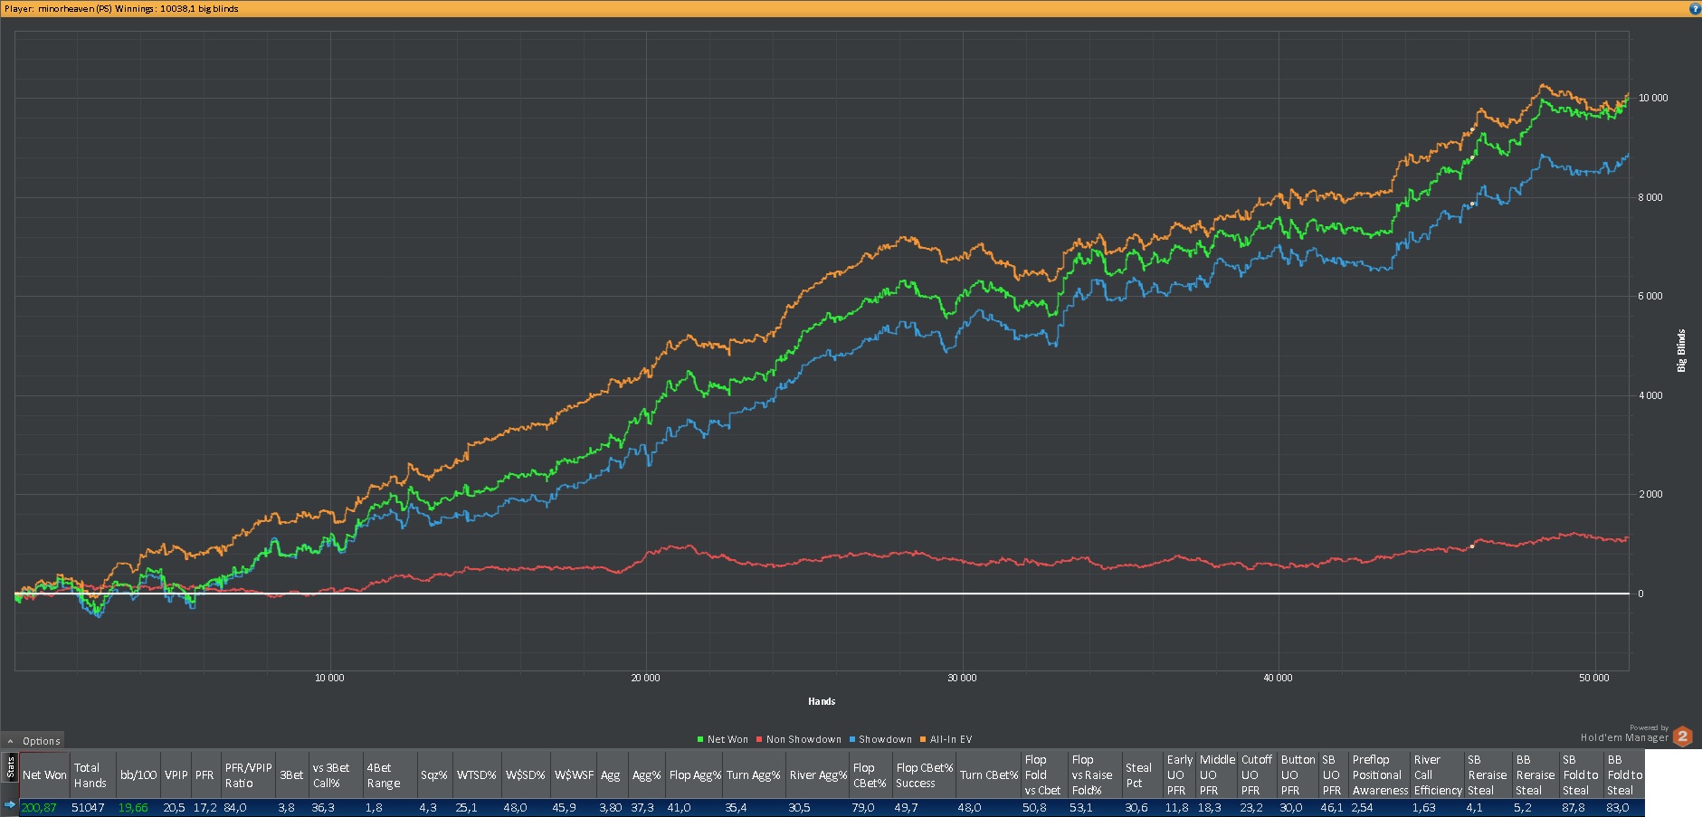Select the vs 3Bet Call% value 36,3
Viewport: 1702px width, 817px height.
point(323,807)
